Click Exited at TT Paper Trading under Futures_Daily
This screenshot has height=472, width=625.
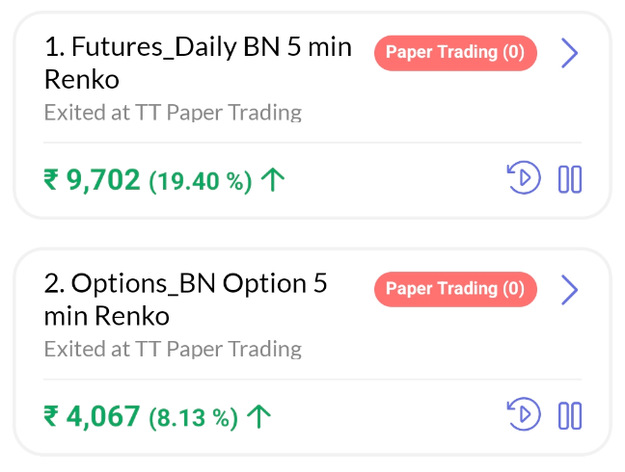(173, 113)
